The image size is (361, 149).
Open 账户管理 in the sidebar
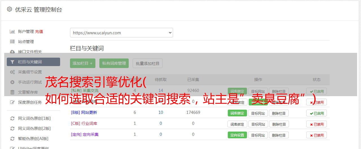(26, 31)
